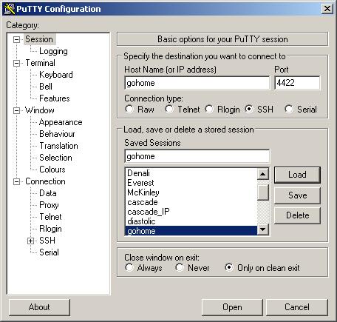Set close window on exit to Never
Screen dimensions: 337x322
(x=180, y=267)
